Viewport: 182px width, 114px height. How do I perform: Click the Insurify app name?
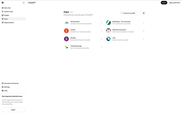[x=73, y=30]
